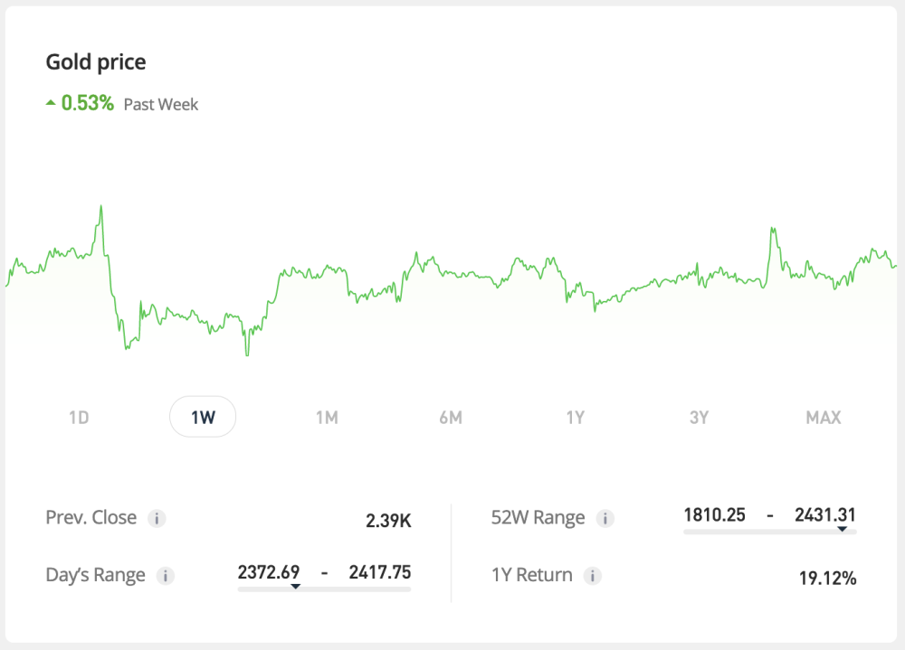905x650 pixels.
Task: Open the 1Y Return info tooltip
Action: click(x=593, y=576)
